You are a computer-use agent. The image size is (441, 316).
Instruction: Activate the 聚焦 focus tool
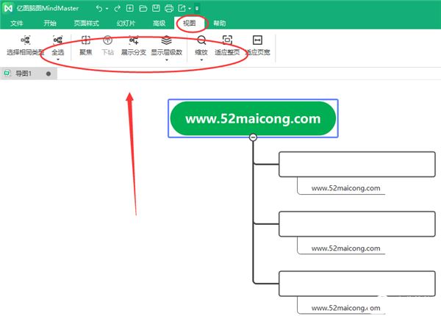86,46
